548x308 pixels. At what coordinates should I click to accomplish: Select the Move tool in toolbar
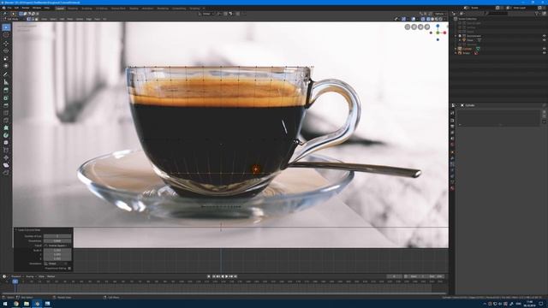click(6, 44)
